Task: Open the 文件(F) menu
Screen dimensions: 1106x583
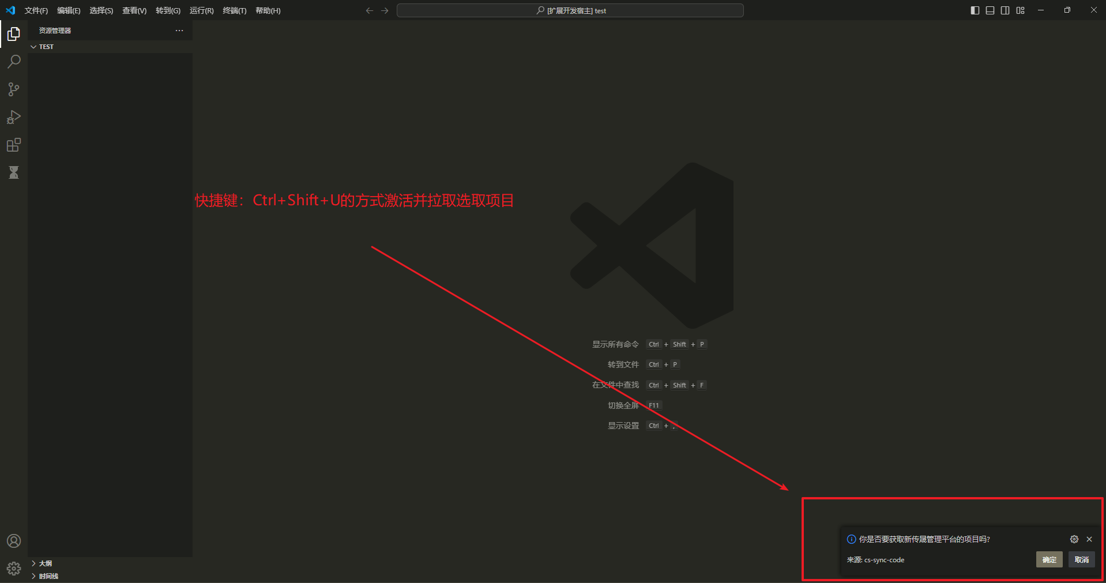Action: pos(36,10)
